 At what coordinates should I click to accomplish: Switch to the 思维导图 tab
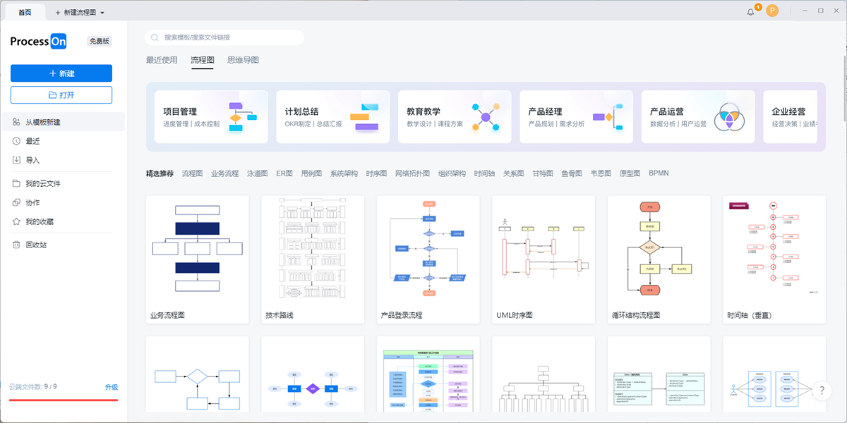pos(243,61)
